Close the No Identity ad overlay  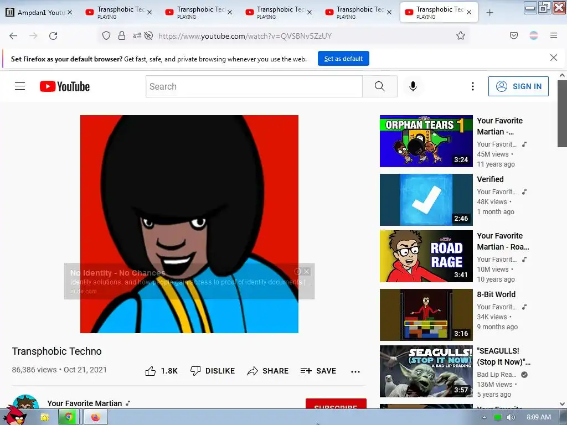tap(307, 271)
